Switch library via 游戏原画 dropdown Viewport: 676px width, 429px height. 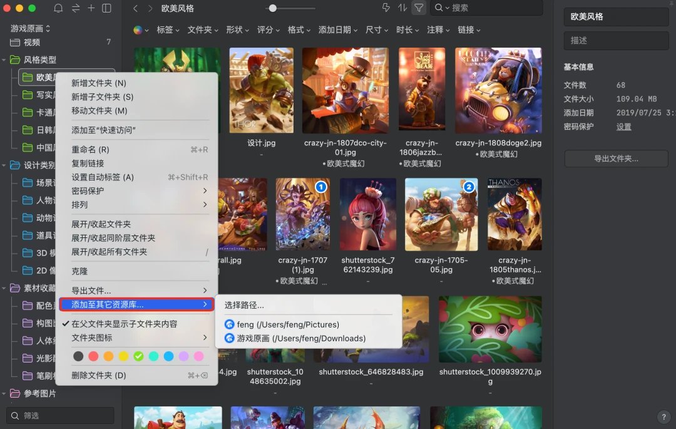click(x=30, y=28)
